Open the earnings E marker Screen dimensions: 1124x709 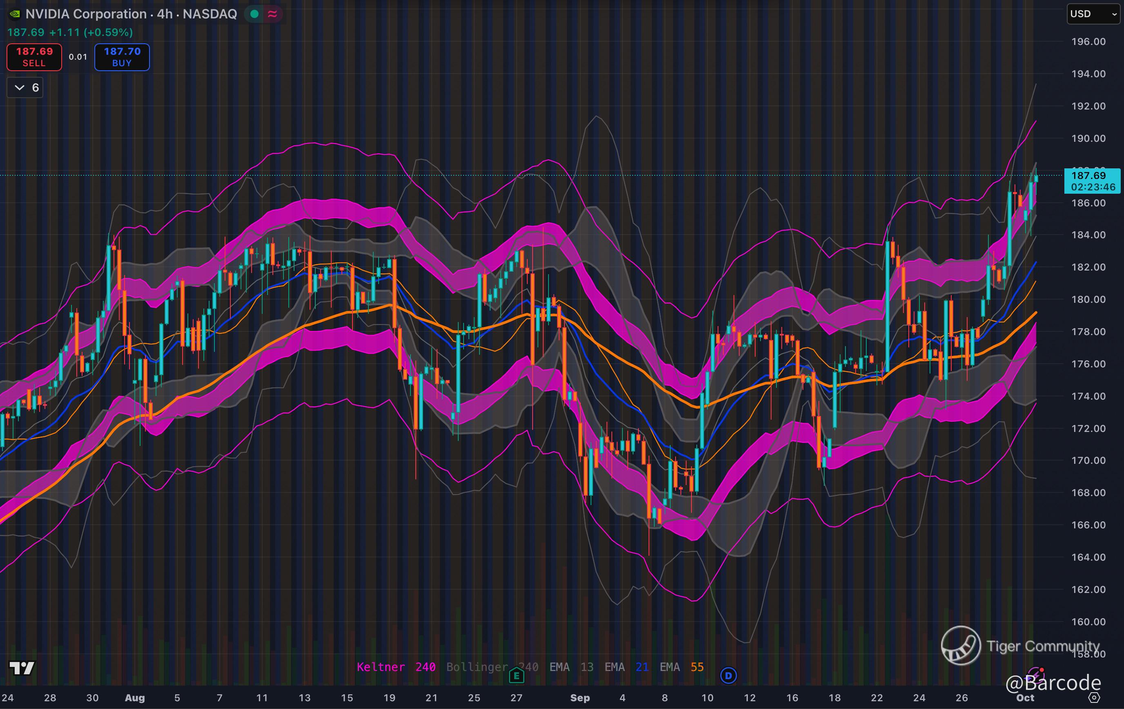pyautogui.click(x=516, y=675)
